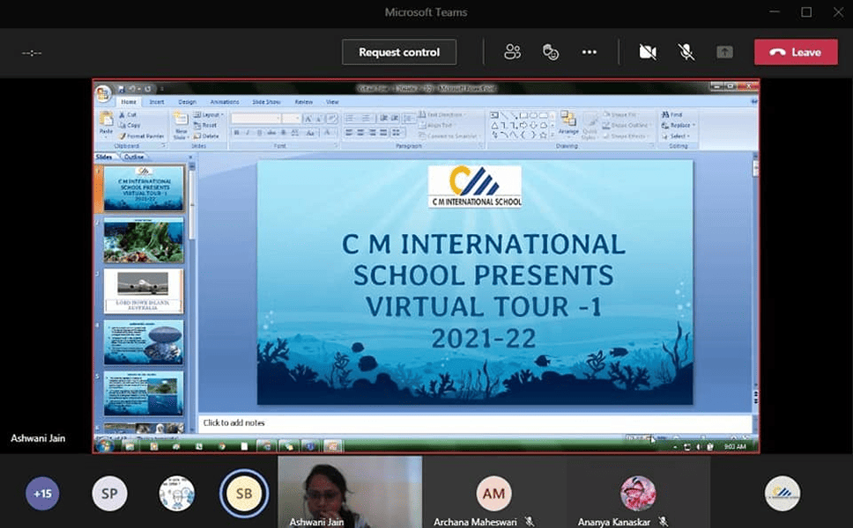Open the Arrange menu icon
The width and height of the screenshot is (853, 528).
point(568,123)
